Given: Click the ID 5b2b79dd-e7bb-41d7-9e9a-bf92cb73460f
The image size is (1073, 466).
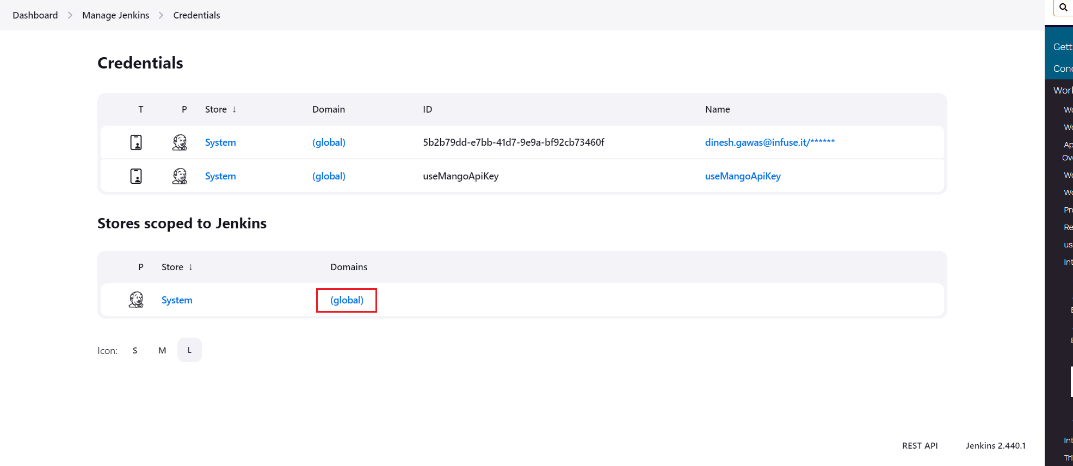Looking at the screenshot, I should (514, 142).
